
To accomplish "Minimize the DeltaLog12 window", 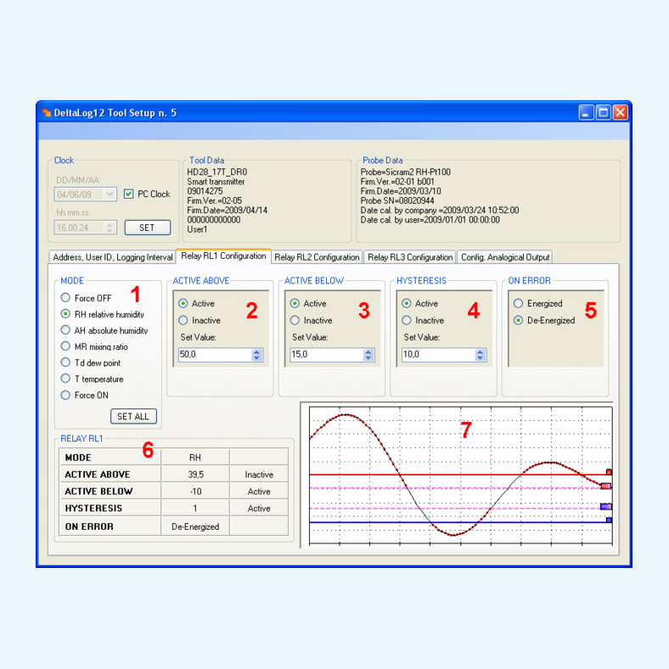I will (586, 113).
